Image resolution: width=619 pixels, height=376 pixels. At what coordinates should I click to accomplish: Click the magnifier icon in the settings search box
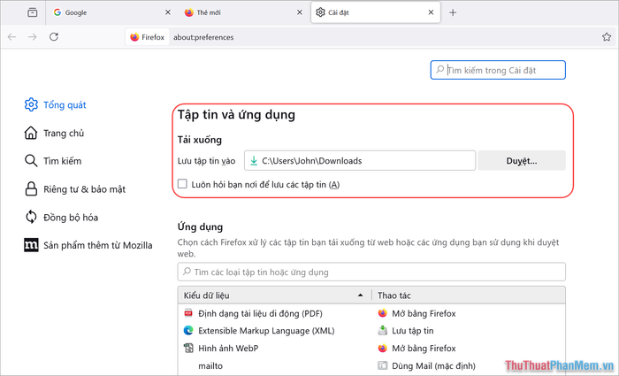pos(439,70)
